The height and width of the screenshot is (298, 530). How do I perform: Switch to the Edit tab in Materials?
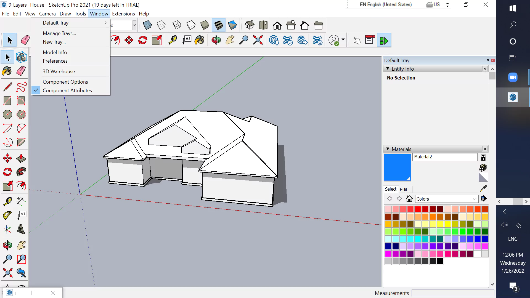coord(404,189)
